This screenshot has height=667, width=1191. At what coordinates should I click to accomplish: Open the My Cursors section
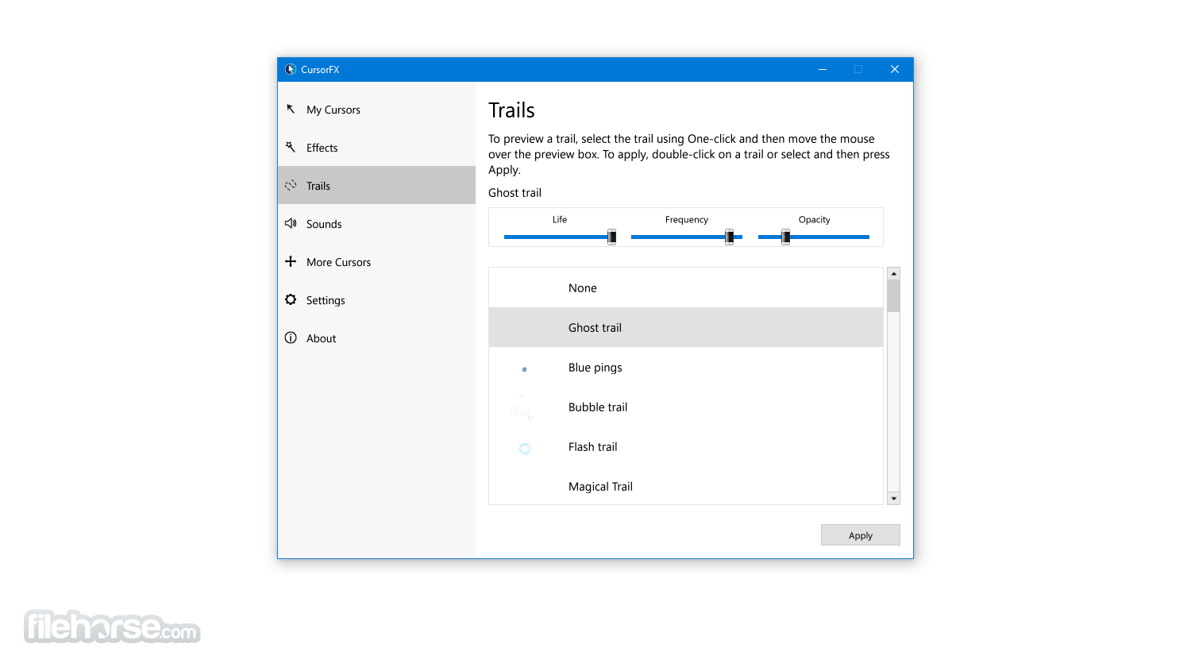pyautogui.click(x=376, y=110)
